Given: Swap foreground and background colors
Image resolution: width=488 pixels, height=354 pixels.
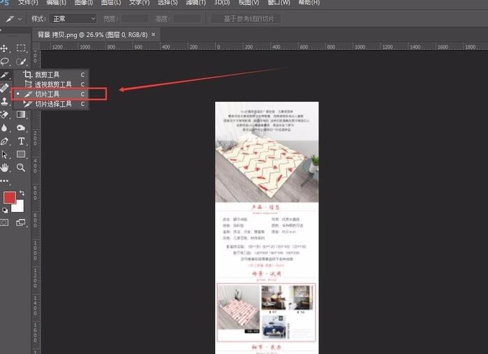Looking at the screenshot, I should tap(22, 193).
